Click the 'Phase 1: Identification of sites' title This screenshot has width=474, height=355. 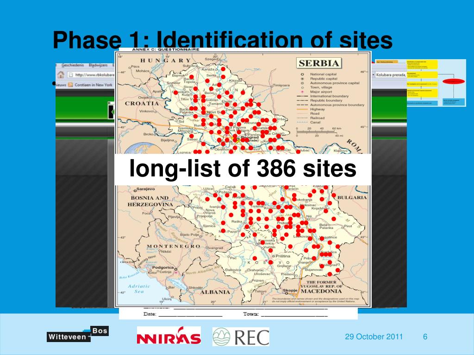tap(223, 41)
